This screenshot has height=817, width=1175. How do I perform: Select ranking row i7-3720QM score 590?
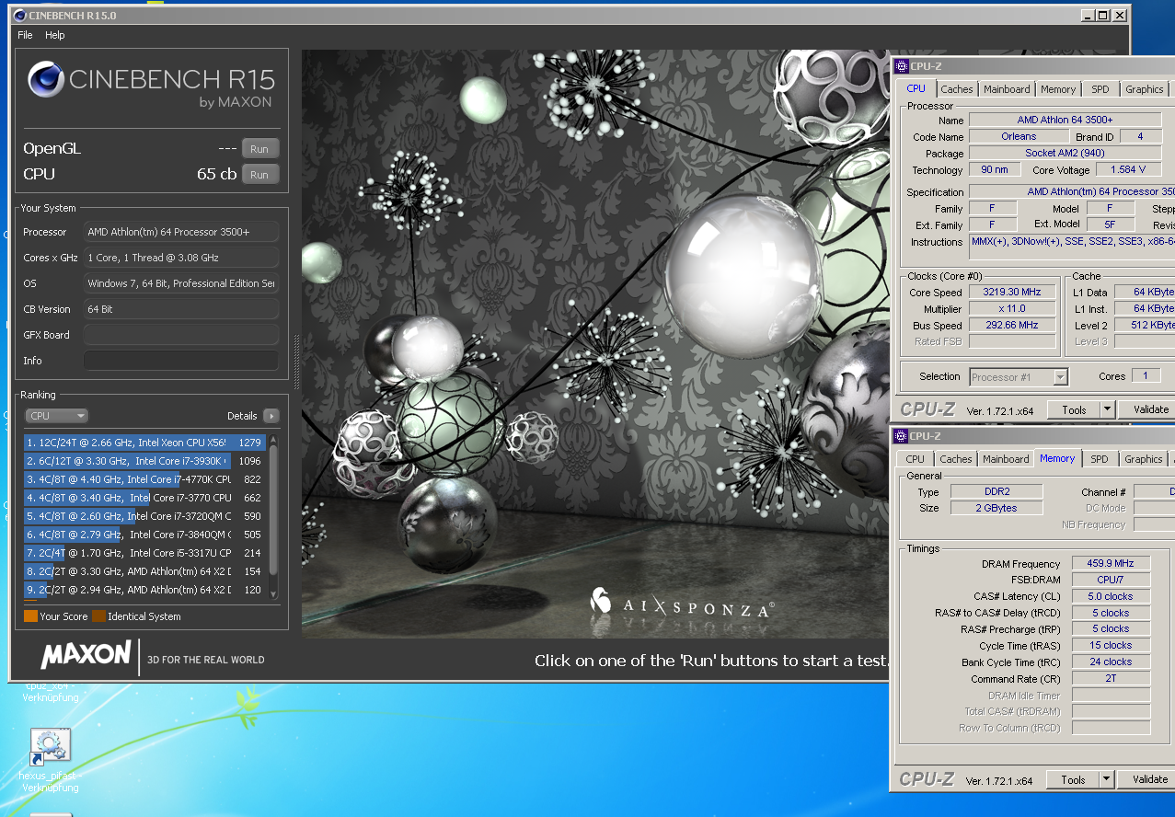click(145, 516)
